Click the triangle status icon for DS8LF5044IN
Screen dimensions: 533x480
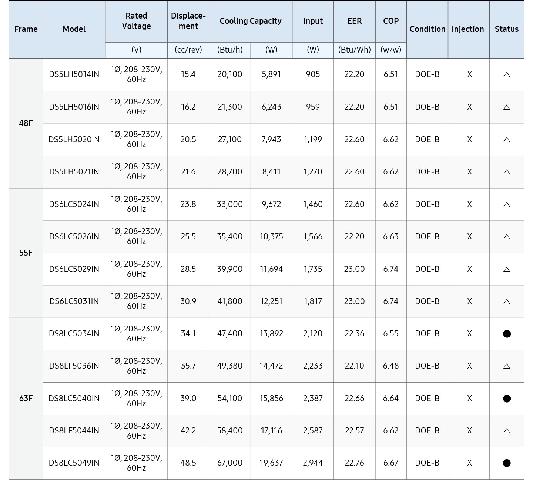tap(507, 431)
